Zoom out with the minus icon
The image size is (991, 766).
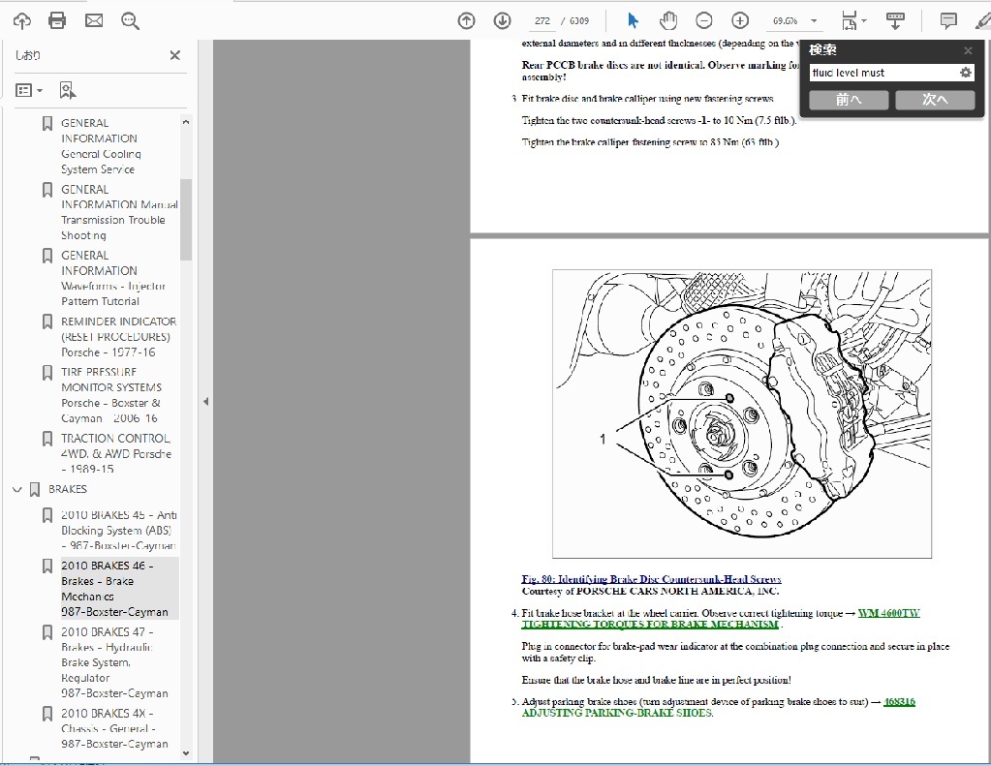(704, 21)
